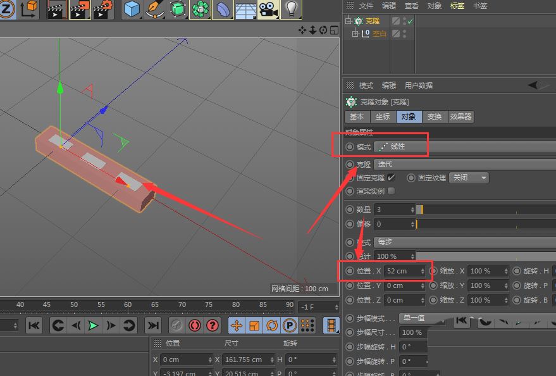
Task: Open the 模式 线性 mode dropdown
Action: coord(465,146)
